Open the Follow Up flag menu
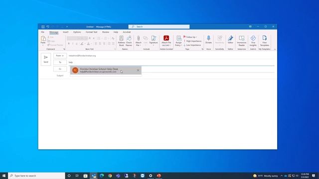 click(x=190, y=37)
